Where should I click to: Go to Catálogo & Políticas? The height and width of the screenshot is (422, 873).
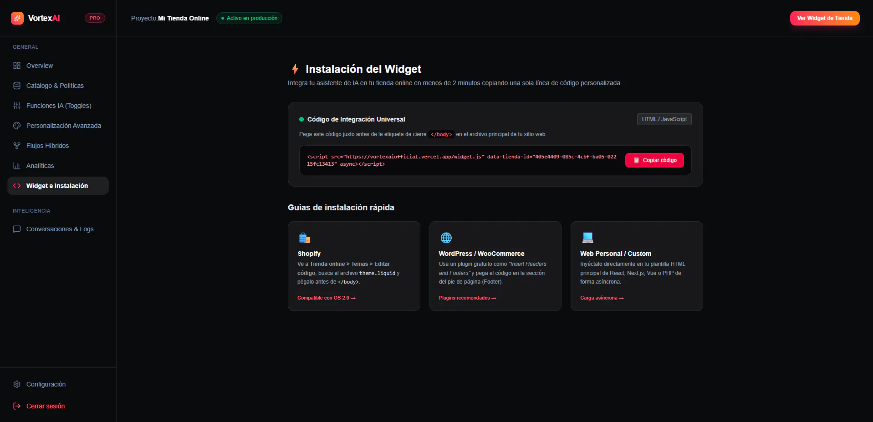pyautogui.click(x=58, y=86)
